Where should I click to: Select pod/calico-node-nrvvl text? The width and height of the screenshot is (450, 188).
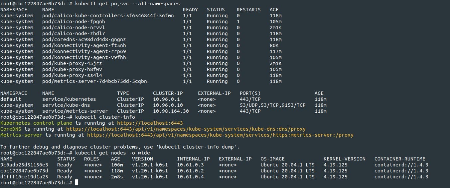[x=74, y=28]
